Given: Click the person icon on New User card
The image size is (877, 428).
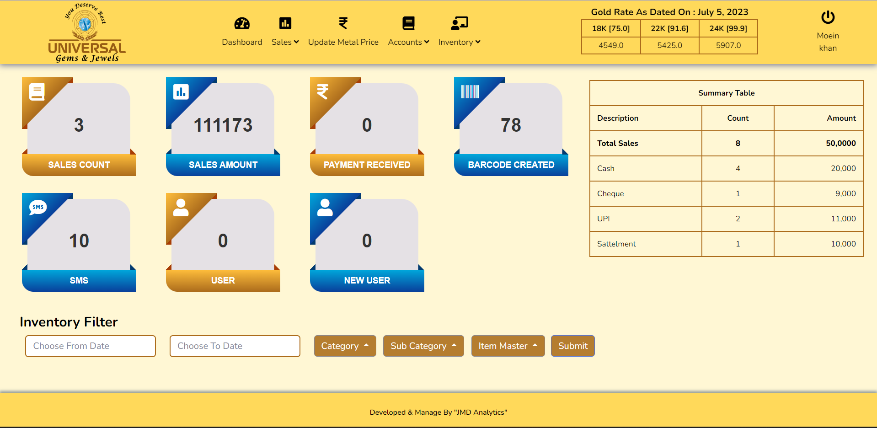Looking at the screenshot, I should coord(325,207).
